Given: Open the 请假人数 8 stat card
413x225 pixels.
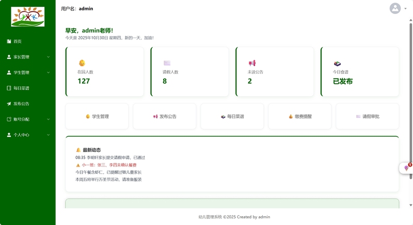Looking at the screenshot, I should (189, 72).
